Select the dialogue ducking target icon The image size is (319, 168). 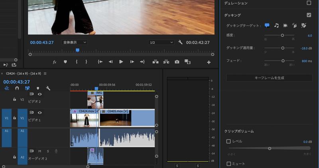267,25
